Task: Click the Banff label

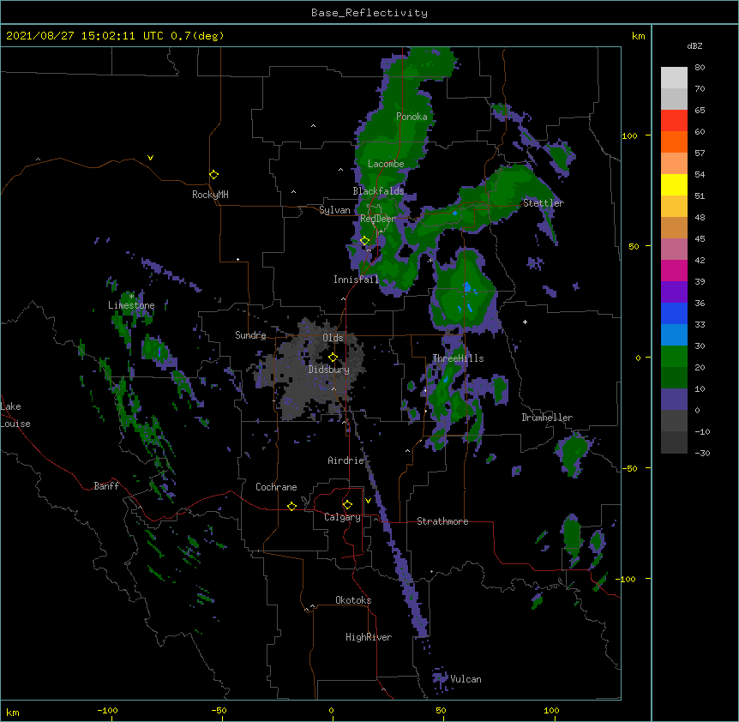Action: [x=106, y=486]
